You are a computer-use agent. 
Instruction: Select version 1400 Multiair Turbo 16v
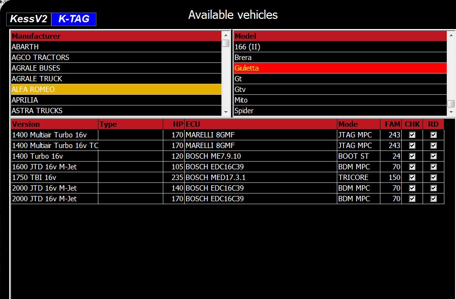click(x=55, y=135)
